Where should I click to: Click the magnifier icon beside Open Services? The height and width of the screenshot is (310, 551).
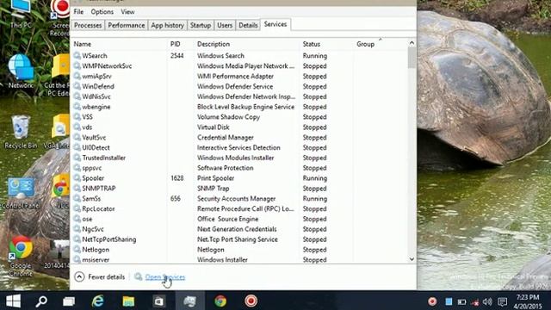pyautogui.click(x=139, y=276)
